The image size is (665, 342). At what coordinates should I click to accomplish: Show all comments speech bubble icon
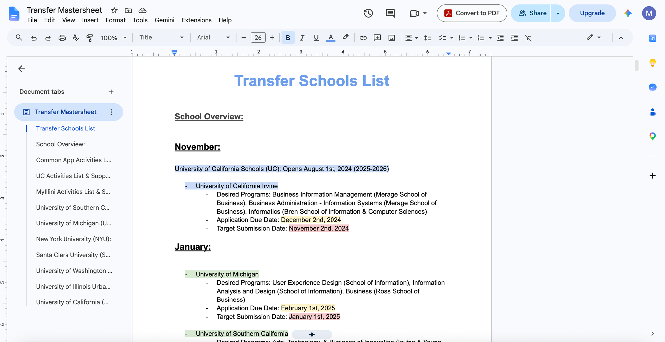point(390,13)
